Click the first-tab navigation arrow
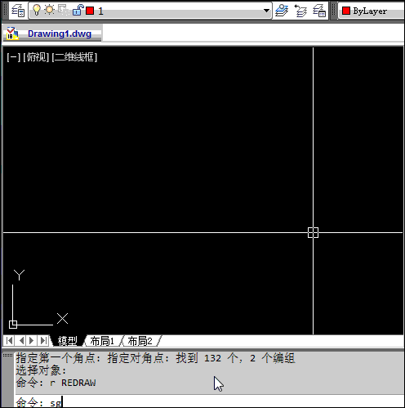Screen dimensions: 405x408 (10, 340)
